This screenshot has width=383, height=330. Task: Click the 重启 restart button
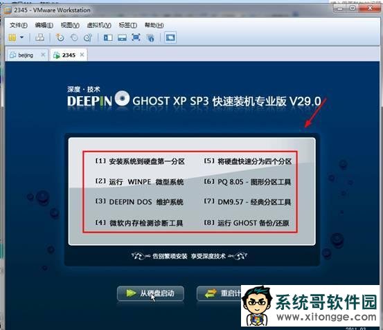[219, 293]
